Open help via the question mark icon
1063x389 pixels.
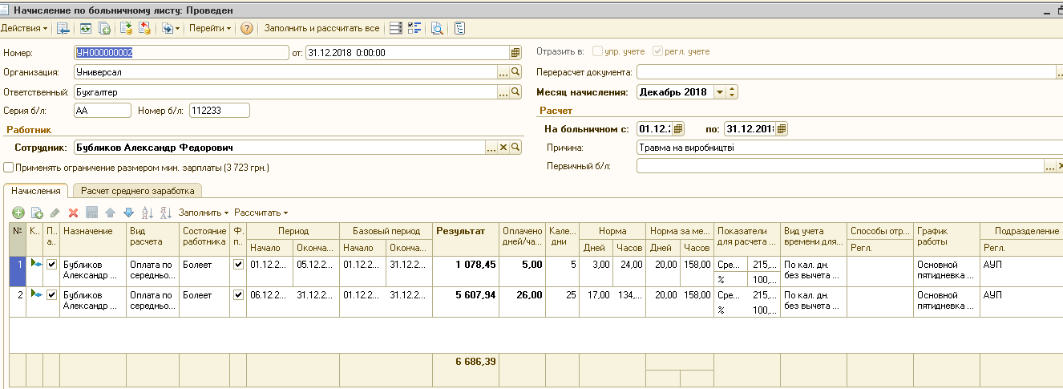click(247, 28)
